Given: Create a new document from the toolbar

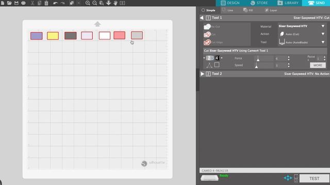Looking at the screenshot, I should 3,3.
